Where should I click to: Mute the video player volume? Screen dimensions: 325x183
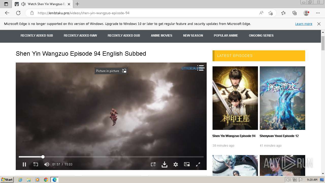click(47, 164)
